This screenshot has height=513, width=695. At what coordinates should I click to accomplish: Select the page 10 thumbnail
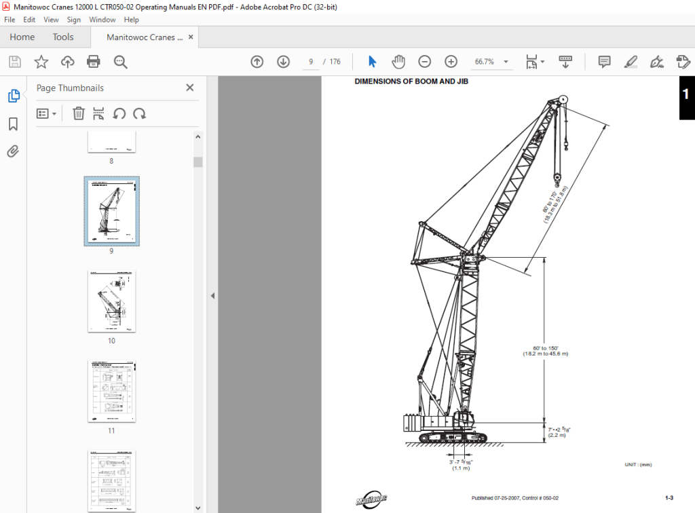pos(112,301)
